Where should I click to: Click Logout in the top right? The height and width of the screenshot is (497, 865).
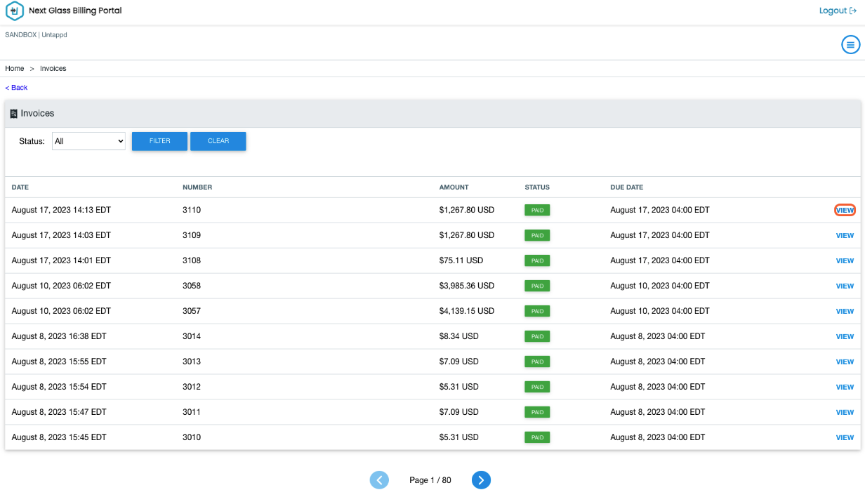838,11
